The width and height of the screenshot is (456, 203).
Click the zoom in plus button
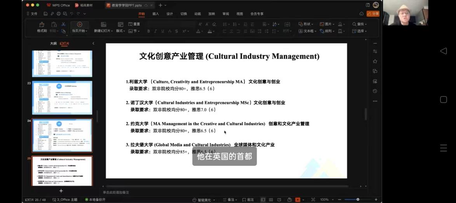[376, 200]
